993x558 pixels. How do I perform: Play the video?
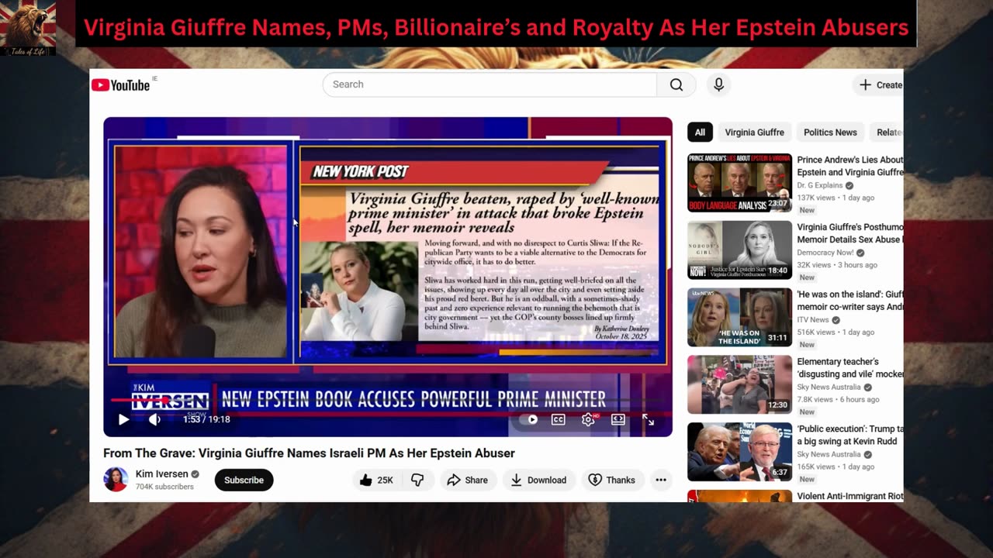click(123, 419)
